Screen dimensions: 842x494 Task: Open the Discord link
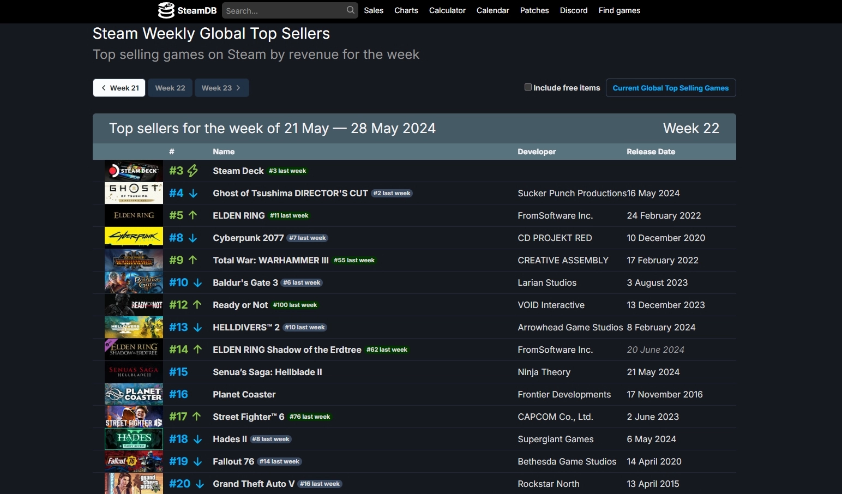coord(574,10)
